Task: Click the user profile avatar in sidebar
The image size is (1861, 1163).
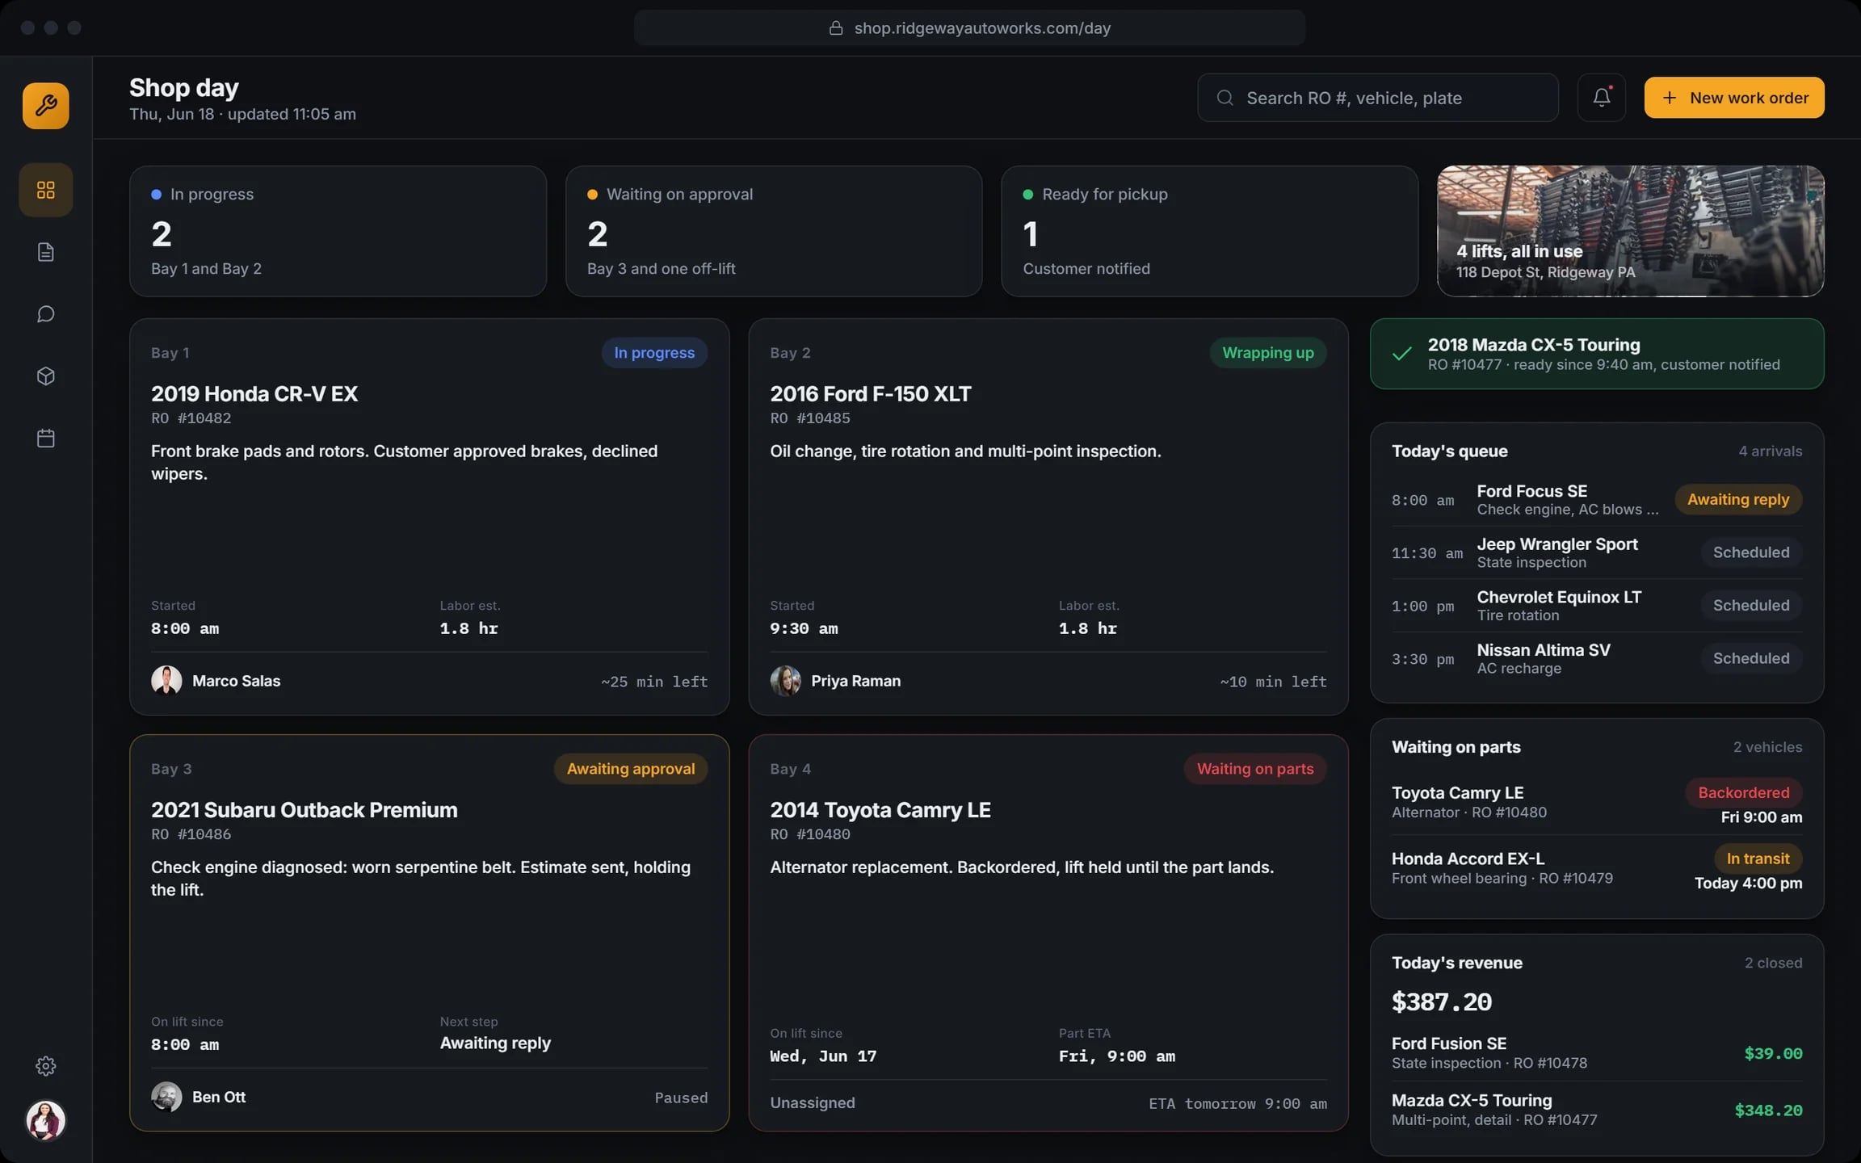Action: coord(46,1120)
